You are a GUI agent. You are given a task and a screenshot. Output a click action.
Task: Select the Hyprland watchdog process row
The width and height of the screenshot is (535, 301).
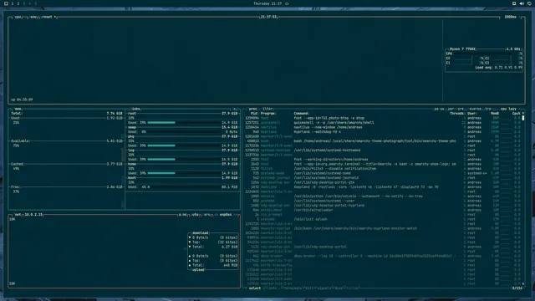[383, 132]
